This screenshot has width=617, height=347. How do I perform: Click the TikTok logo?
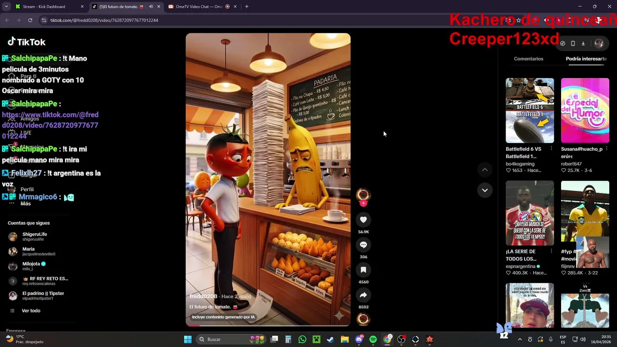(27, 42)
